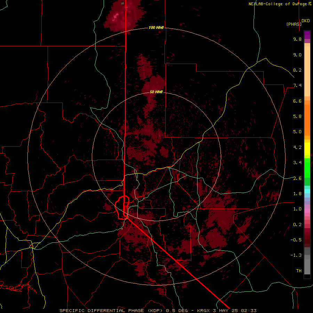Select the 9.0 value on the scale
The height and width of the screenshot is (313, 313).
297,55
